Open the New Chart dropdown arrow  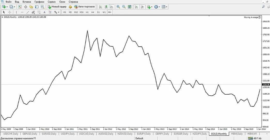coord(7,7)
